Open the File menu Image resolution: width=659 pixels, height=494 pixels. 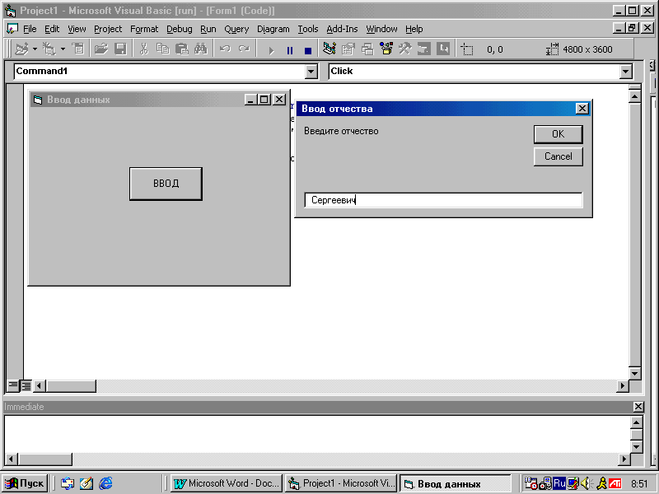[x=30, y=29]
